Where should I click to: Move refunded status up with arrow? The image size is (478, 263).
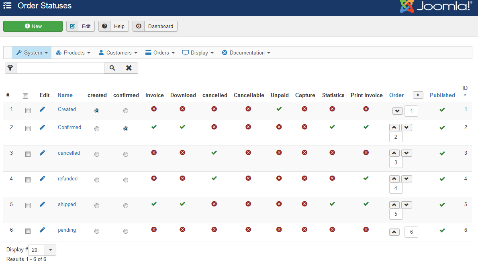395,179
